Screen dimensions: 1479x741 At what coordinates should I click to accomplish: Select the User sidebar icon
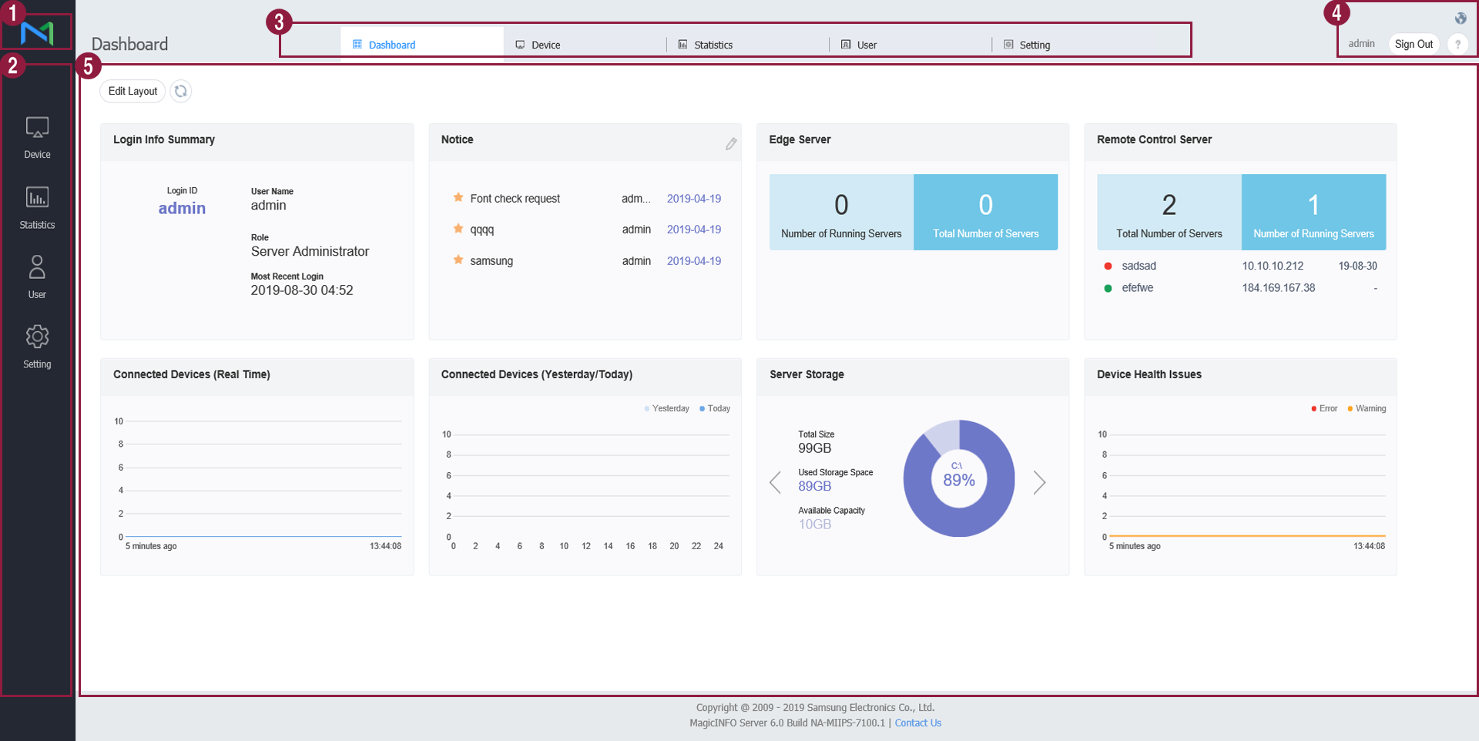(37, 277)
